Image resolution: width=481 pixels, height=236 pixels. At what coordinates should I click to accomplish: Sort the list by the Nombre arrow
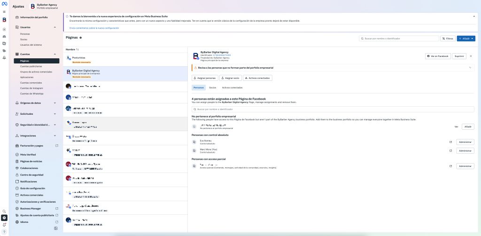78,49
